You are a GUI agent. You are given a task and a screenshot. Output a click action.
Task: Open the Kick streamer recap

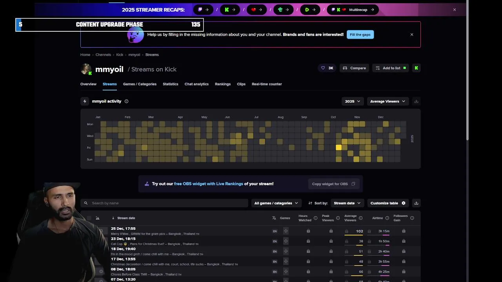(x=229, y=10)
